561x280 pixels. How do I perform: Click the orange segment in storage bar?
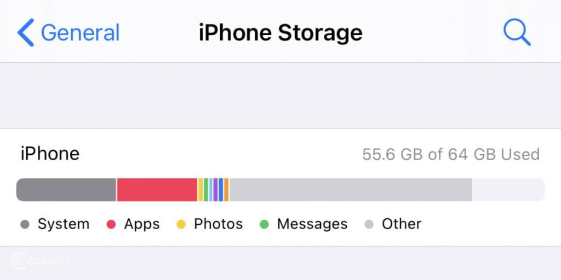[226, 190]
